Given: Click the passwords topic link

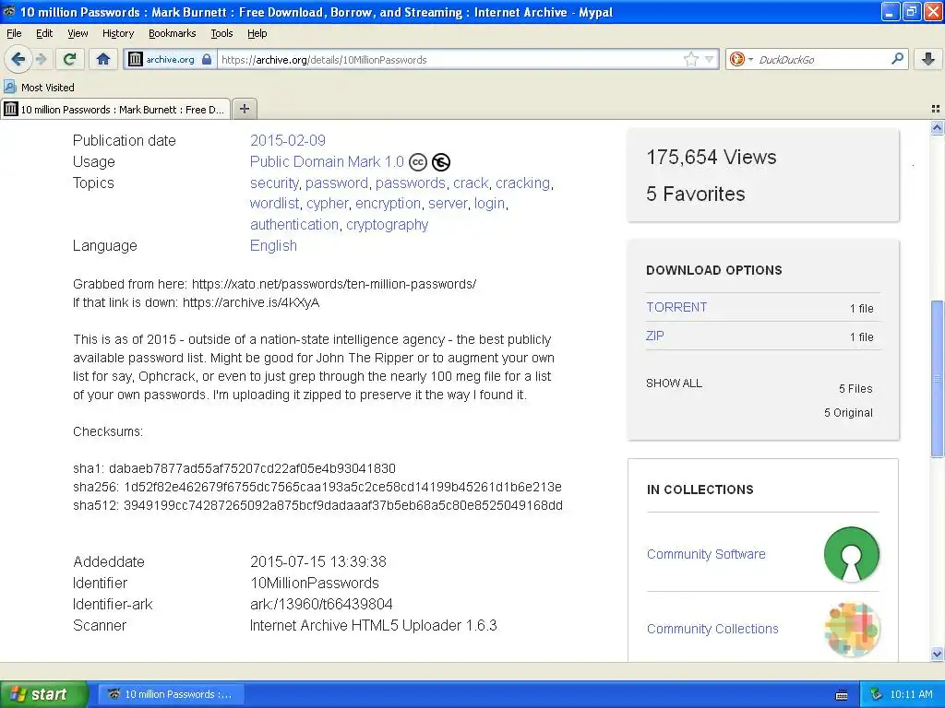Looking at the screenshot, I should click(411, 183).
